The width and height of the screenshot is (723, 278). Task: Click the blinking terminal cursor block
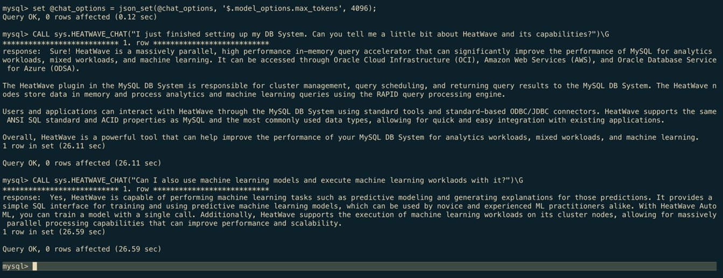[35, 266]
